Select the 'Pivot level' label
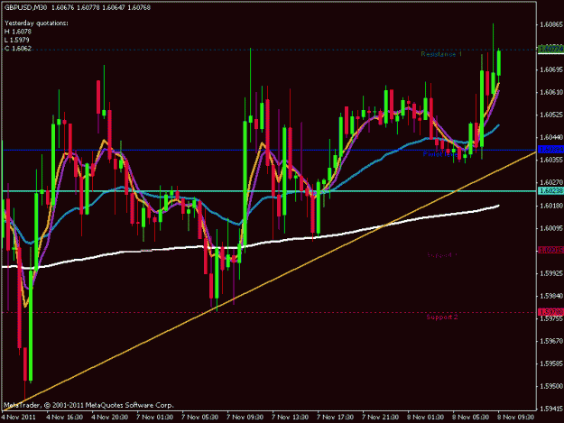 coord(440,154)
